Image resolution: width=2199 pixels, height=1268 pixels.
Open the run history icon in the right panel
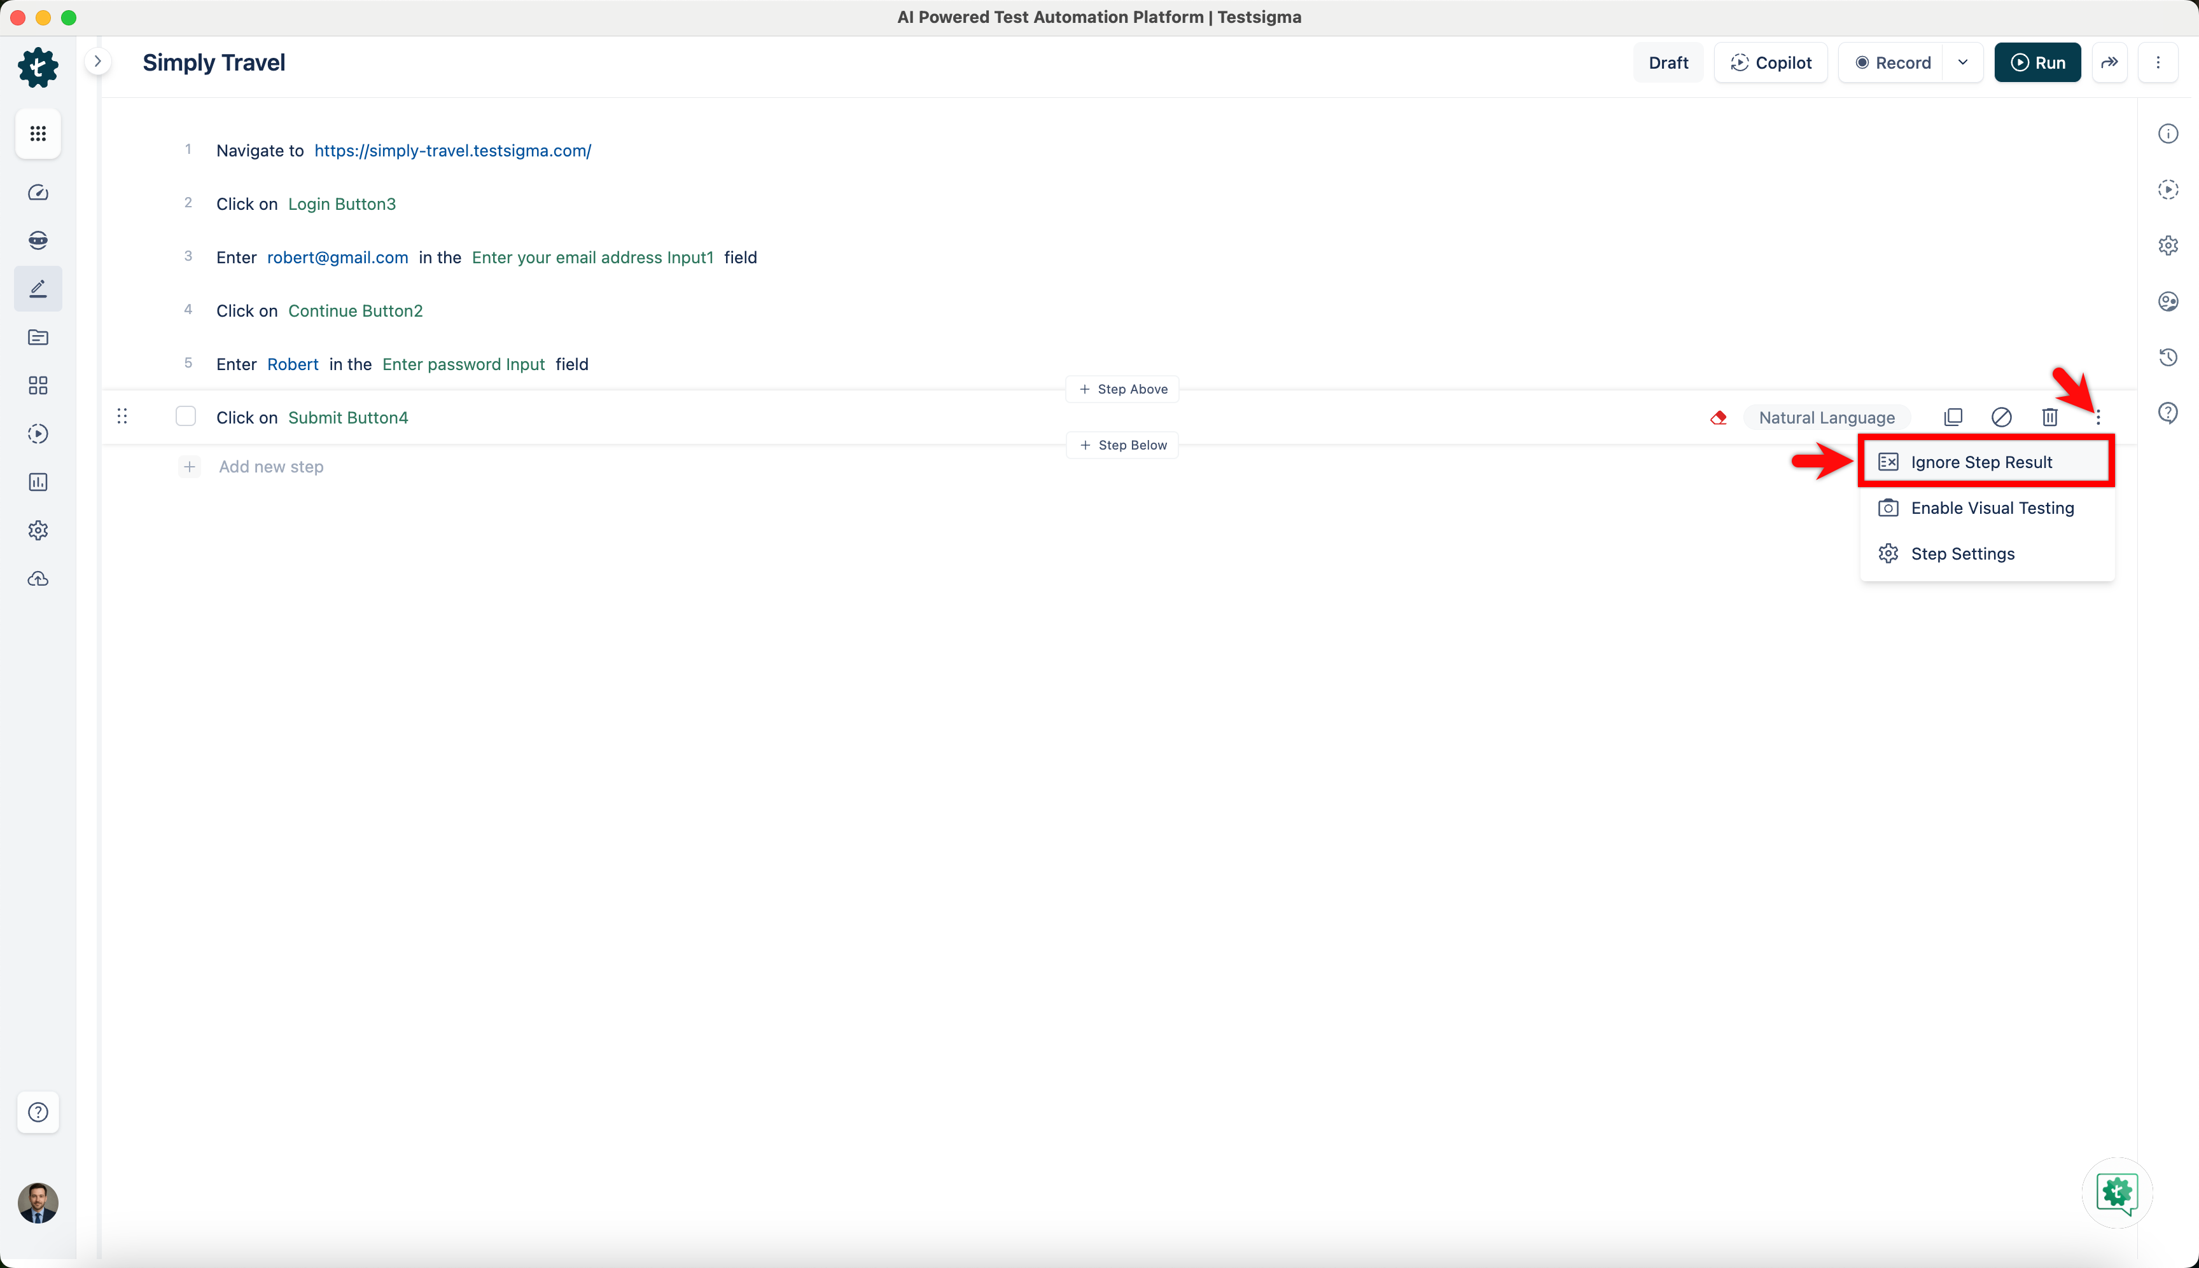[x=2168, y=357]
